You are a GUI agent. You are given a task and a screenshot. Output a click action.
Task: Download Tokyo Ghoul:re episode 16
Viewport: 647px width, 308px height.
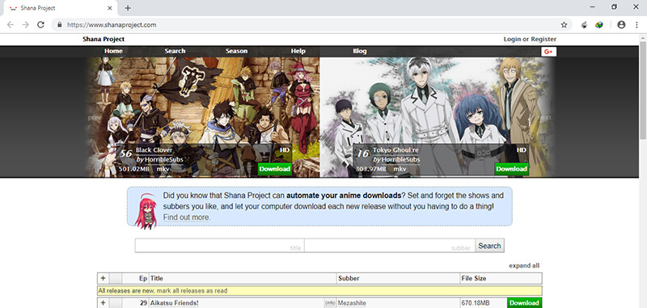pyautogui.click(x=512, y=169)
